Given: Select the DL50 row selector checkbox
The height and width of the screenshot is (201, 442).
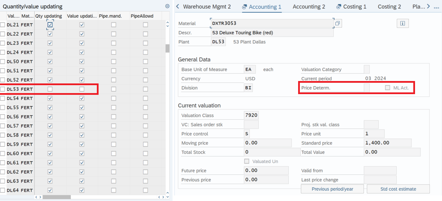Looking at the screenshot, I should point(3,61).
